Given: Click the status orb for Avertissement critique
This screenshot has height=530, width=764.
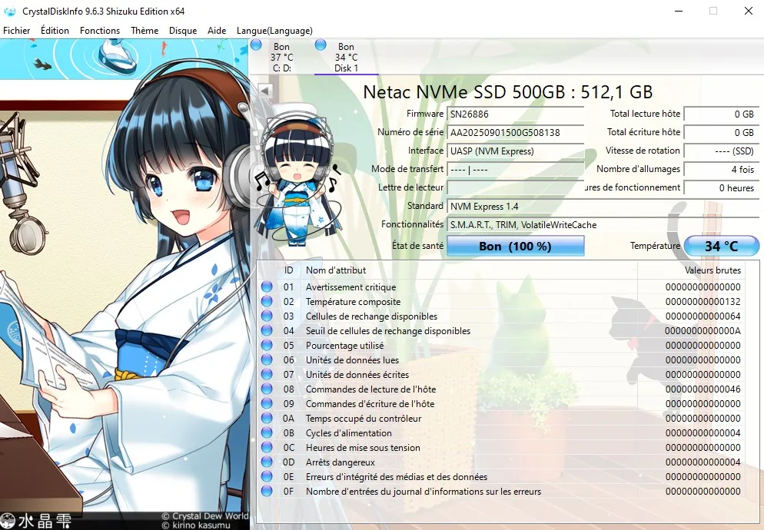Looking at the screenshot, I should point(267,287).
